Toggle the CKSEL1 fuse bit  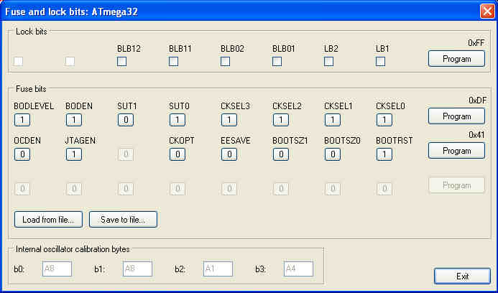[333, 120]
